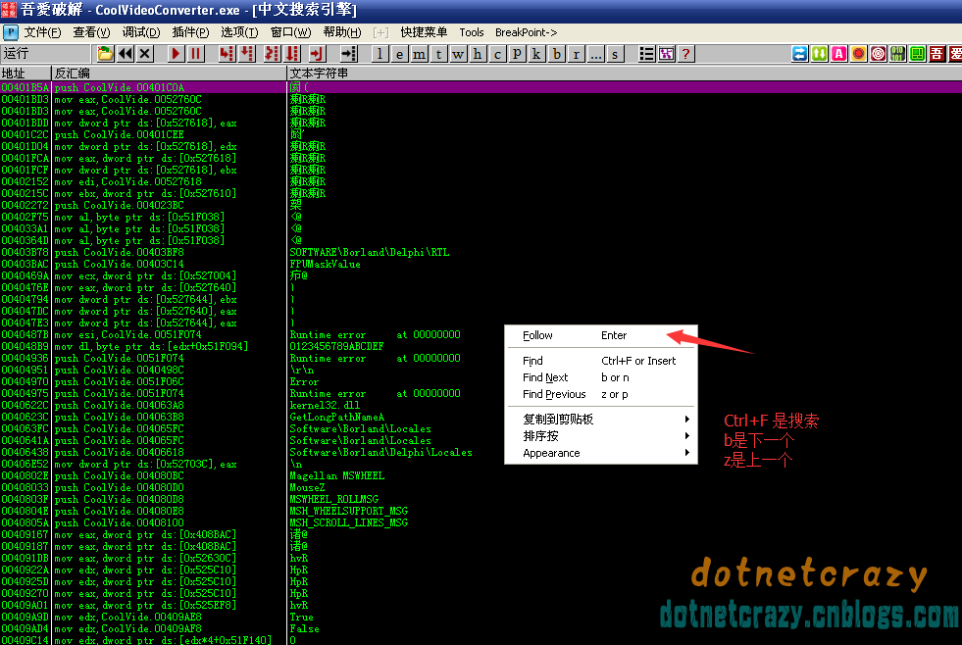Expand the 排序按 submenu
This screenshot has height=645, width=962.
(600, 436)
